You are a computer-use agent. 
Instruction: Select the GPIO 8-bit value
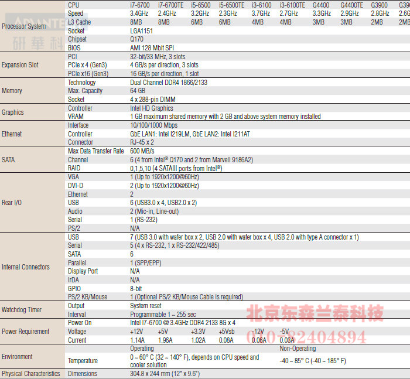pos(137,289)
